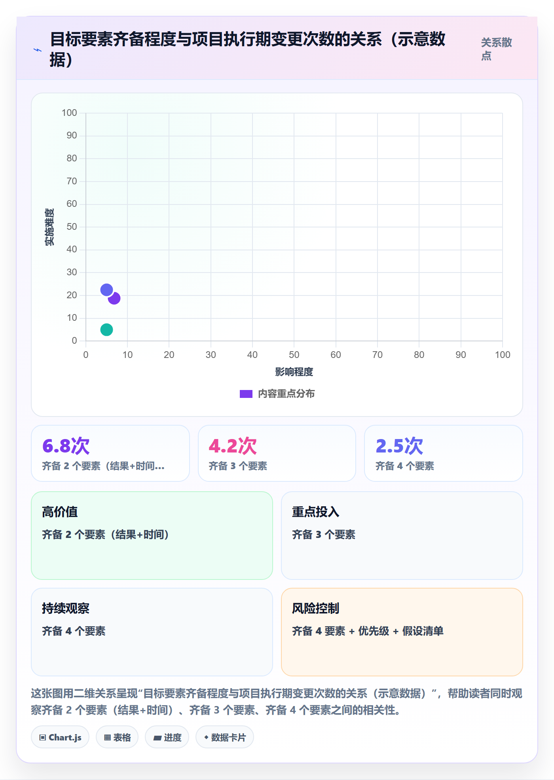Click the 内容重点分布 legend label
554x780 pixels.
pyautogui.click(x=286, y=394)
